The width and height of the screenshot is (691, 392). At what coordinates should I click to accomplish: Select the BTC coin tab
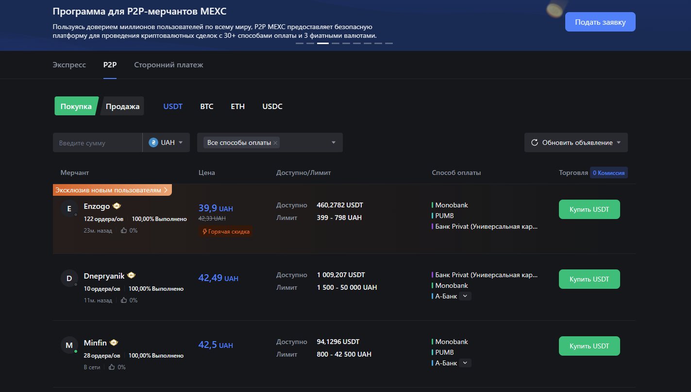point(207,106)
